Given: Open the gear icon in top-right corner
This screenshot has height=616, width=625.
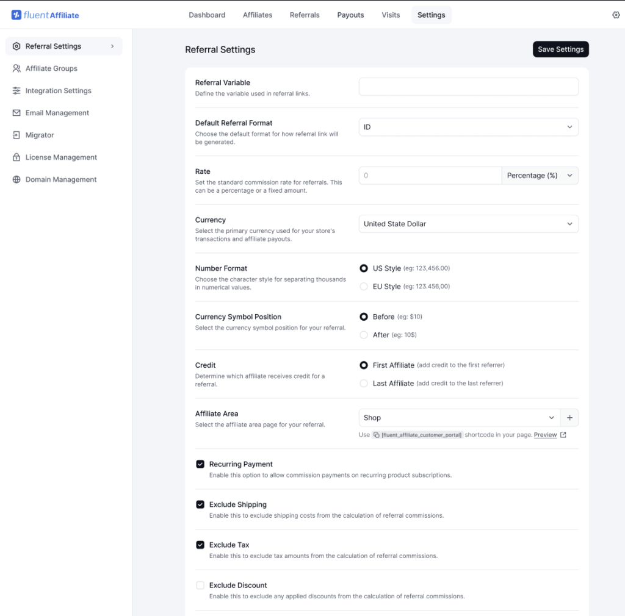Looking at the screenshot, I should pyautogui.click(x=616, y=15).
